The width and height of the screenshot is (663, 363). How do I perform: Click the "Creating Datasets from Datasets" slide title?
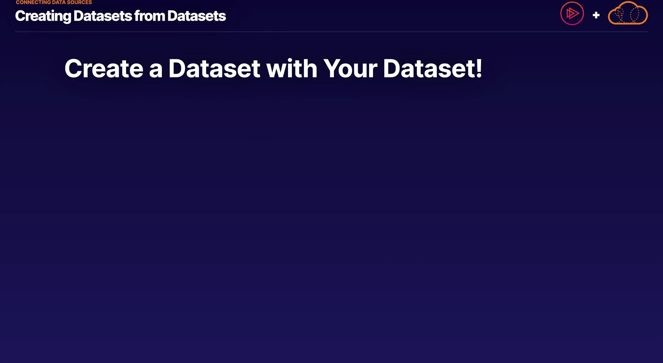120,16
